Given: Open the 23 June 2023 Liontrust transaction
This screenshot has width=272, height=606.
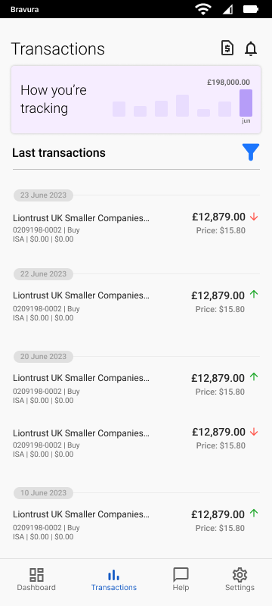Looking at the screenshot, I should (136, 228).
